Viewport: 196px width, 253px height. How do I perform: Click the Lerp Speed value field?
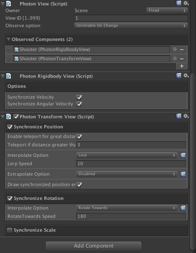click(x=131, y=164)
